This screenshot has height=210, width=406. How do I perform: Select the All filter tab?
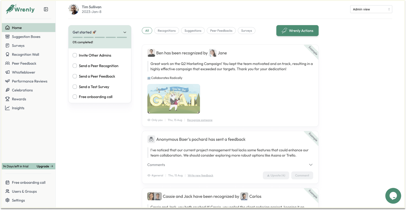pyautogui.click(x=147, y=31)
